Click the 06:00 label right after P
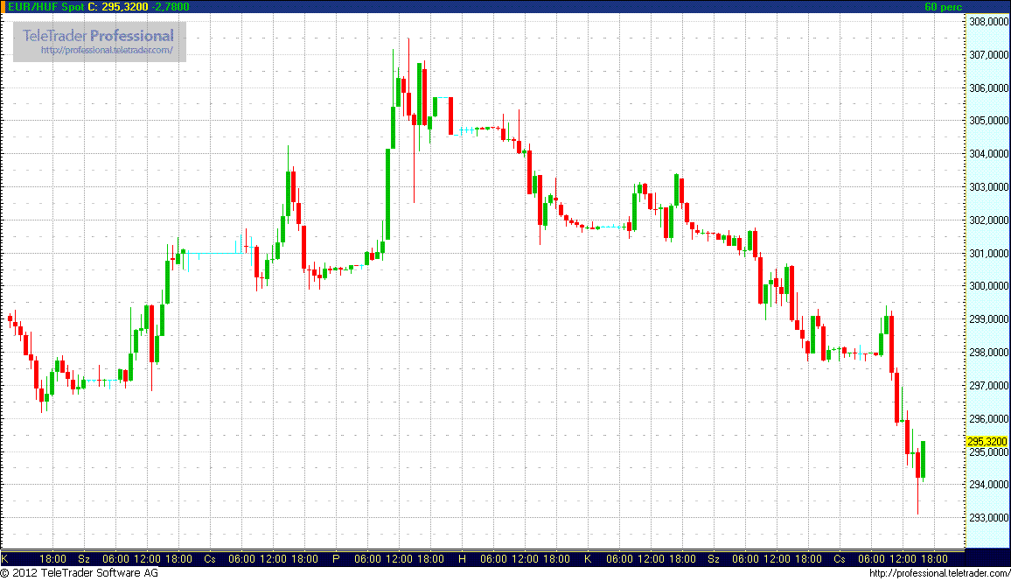1011x581 pixels. 367,558
